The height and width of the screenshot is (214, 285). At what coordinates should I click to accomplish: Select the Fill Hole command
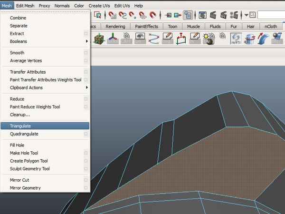17,145
